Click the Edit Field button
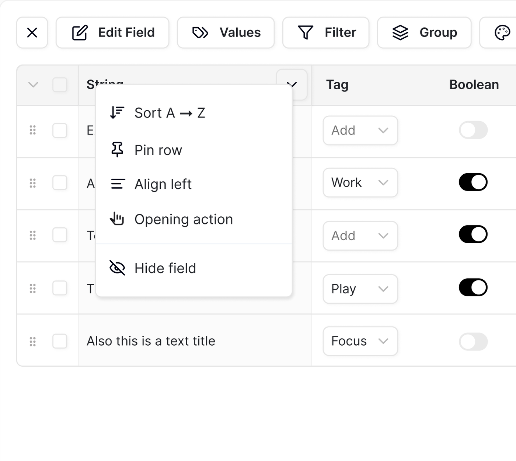This screenshot has width=516, height=461. [x=113, y=33]
